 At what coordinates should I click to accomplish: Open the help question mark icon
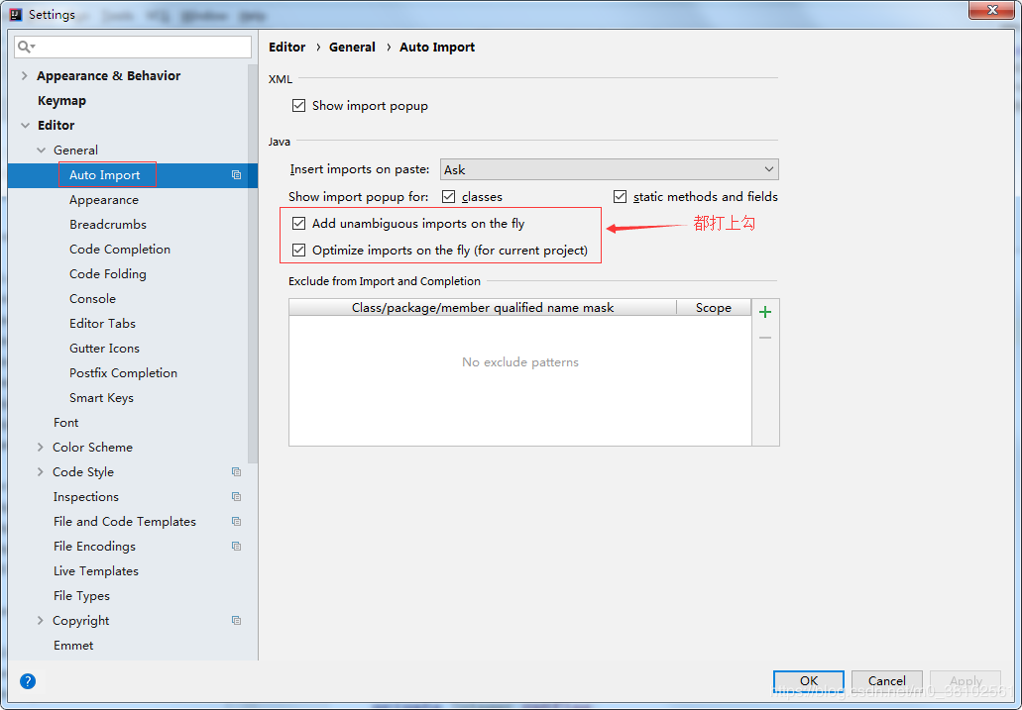pos(28,681)
